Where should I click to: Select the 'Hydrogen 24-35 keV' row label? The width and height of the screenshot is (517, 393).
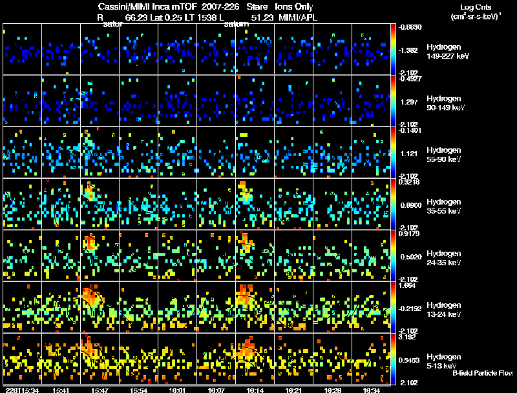click(444, 258)
